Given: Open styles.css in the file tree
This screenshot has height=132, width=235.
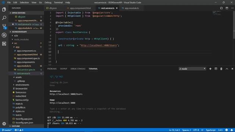Looking at the screenshot, I should [20, 111].
